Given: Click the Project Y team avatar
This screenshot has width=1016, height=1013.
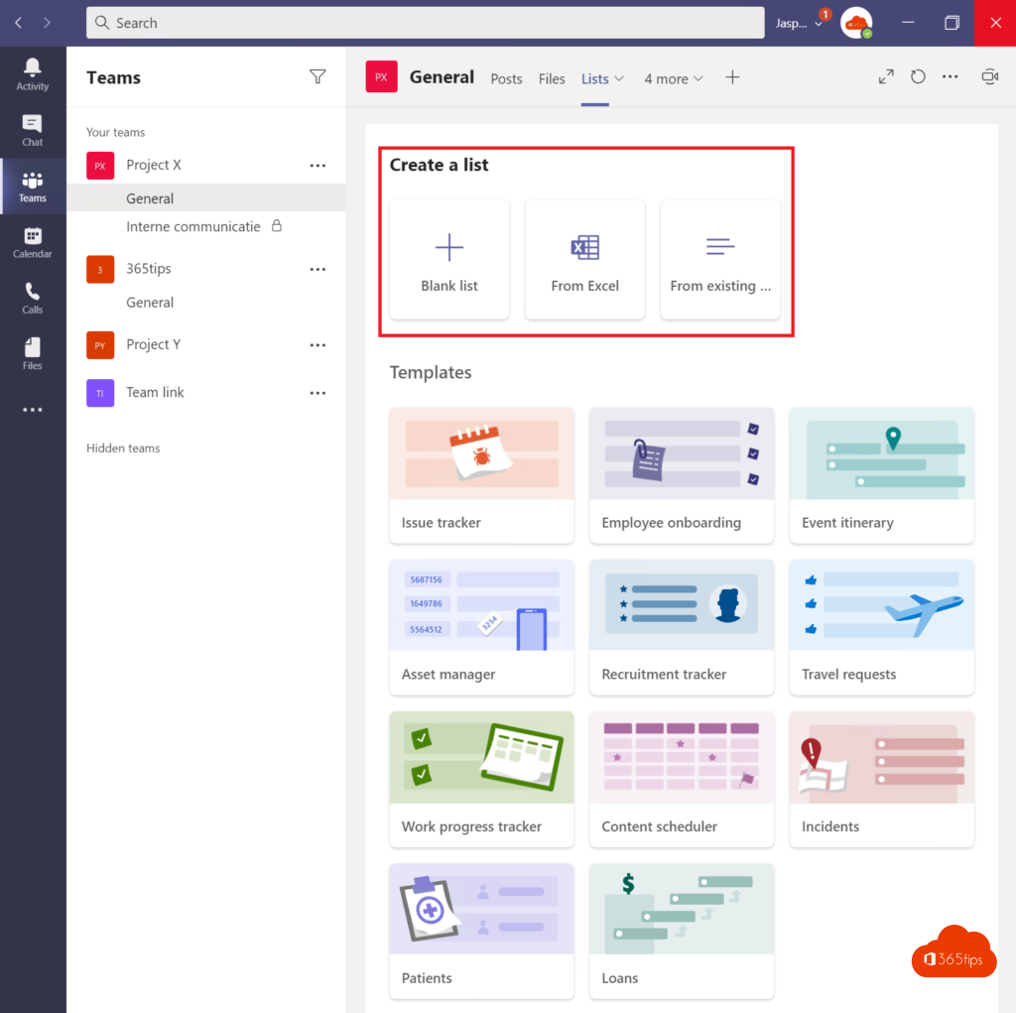Looking at the screenshot, I should (100, 345).
